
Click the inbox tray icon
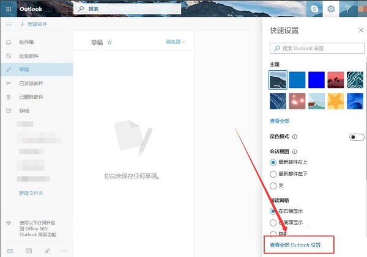click(9, 42)
